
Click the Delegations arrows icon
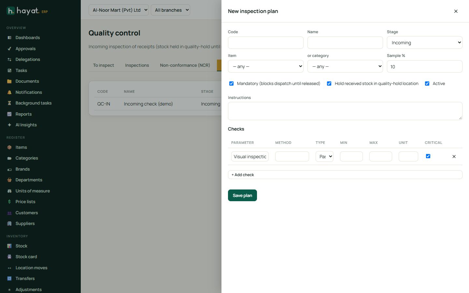tap(9, 60)
